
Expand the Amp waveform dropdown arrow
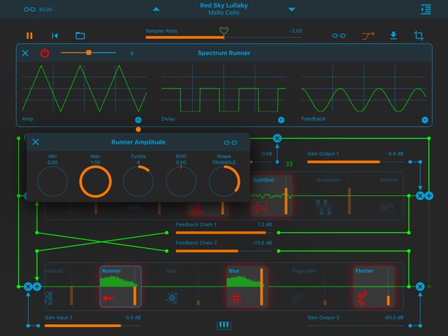point(138,120)
